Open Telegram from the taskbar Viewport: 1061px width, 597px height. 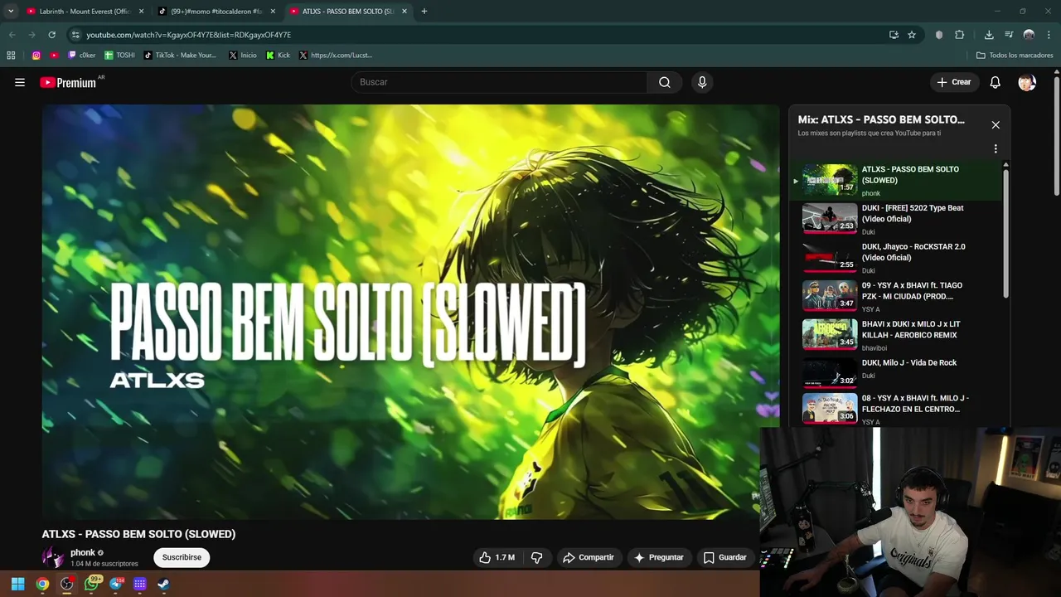[116, 584]
